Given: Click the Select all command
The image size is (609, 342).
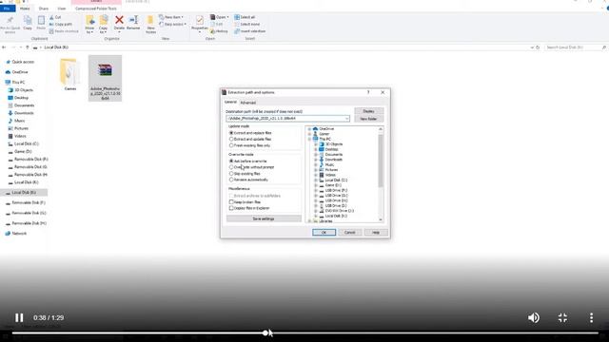Looking at the screenshot, I should 245,17.
